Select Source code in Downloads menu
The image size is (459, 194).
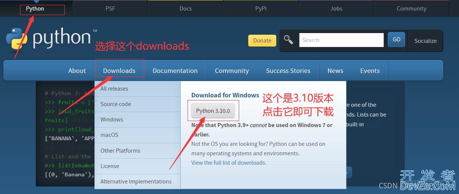pyautogui.click(x=137, y=104)
